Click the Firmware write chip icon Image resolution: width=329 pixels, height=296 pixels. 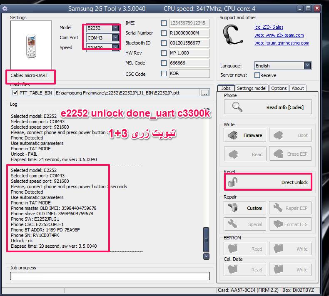pos(233,135)
